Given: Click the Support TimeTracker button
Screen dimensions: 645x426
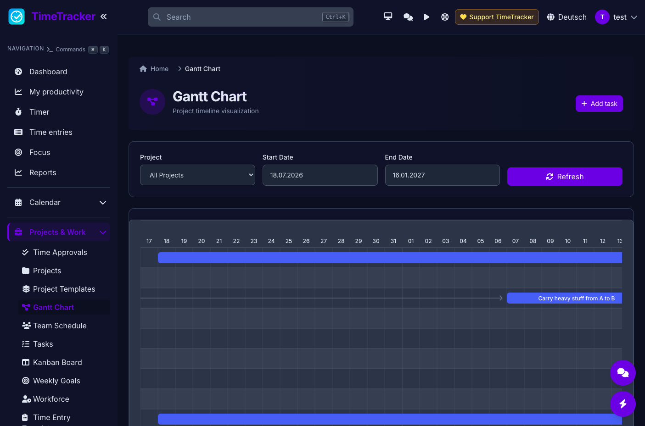Looking at the screenshot, I should 497,17.
